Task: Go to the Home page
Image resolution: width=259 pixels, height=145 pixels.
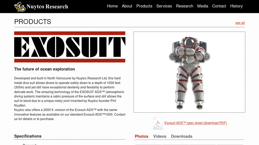Action: coord(112,6)
